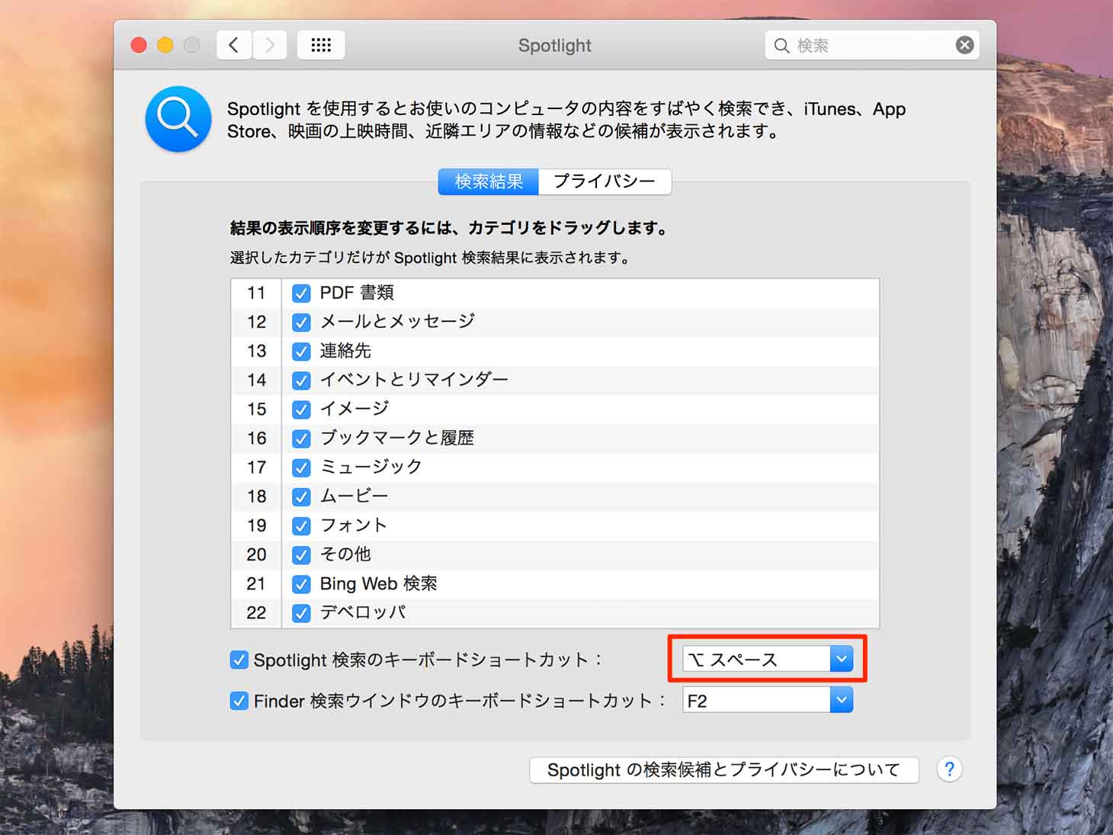Click the ブックマークと履歴 label

(x=396, y=438)
